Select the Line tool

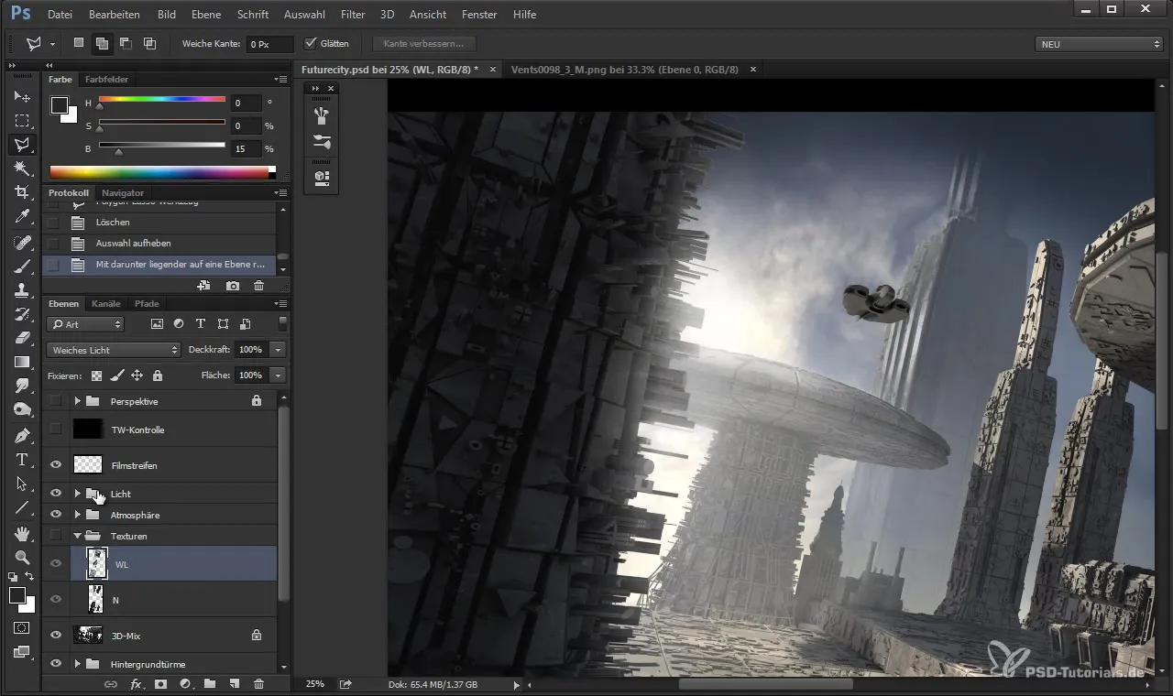[22, 506]
